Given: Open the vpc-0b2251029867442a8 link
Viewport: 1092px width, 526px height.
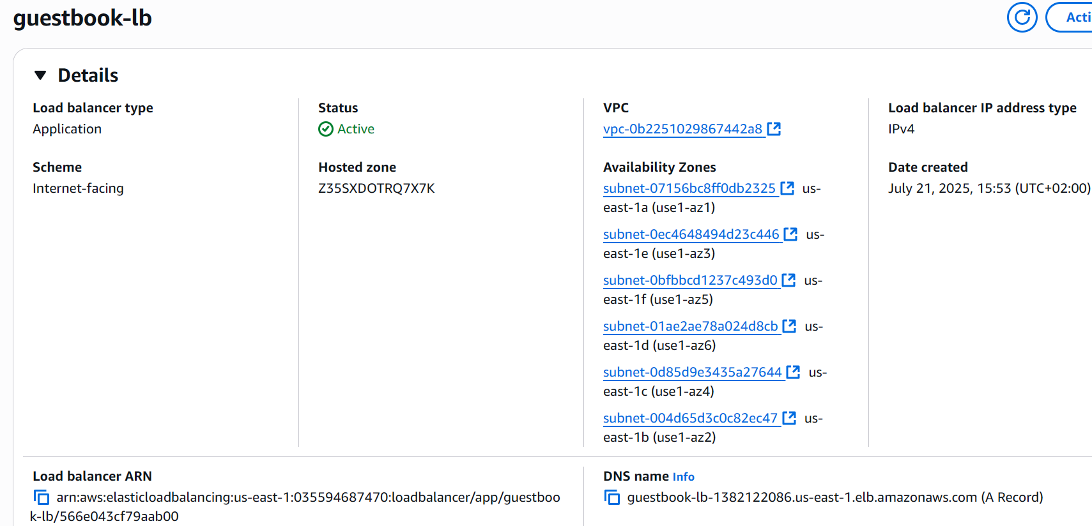Looking at the screenshot, I should pyautogui.click(x=682, y=129).
